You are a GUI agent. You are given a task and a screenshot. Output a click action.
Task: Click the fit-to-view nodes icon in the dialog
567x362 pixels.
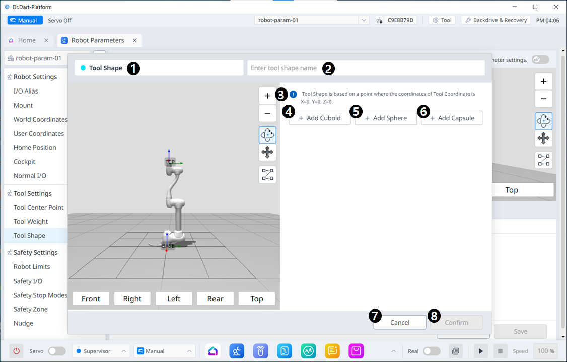(267, 174)
